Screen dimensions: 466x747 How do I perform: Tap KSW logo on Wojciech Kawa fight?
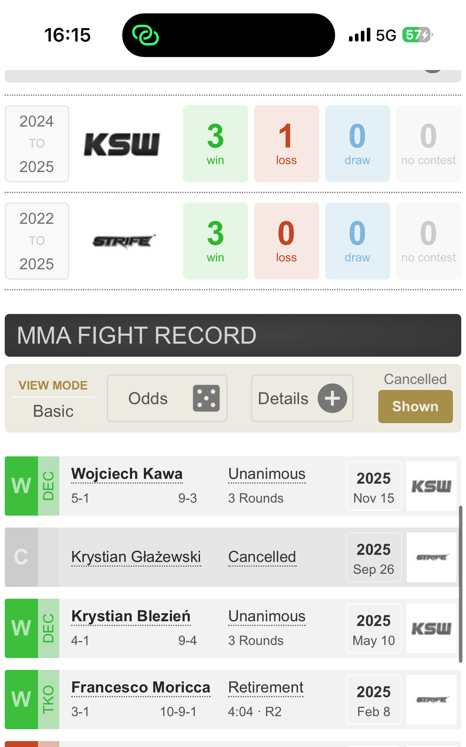431,486
